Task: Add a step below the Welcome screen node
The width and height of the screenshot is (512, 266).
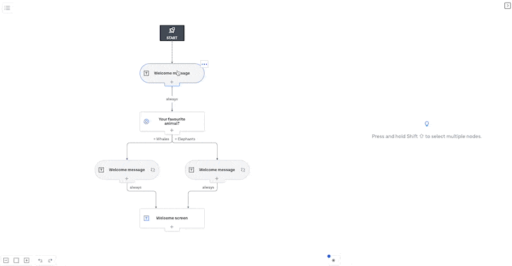Action: [172, 227]
